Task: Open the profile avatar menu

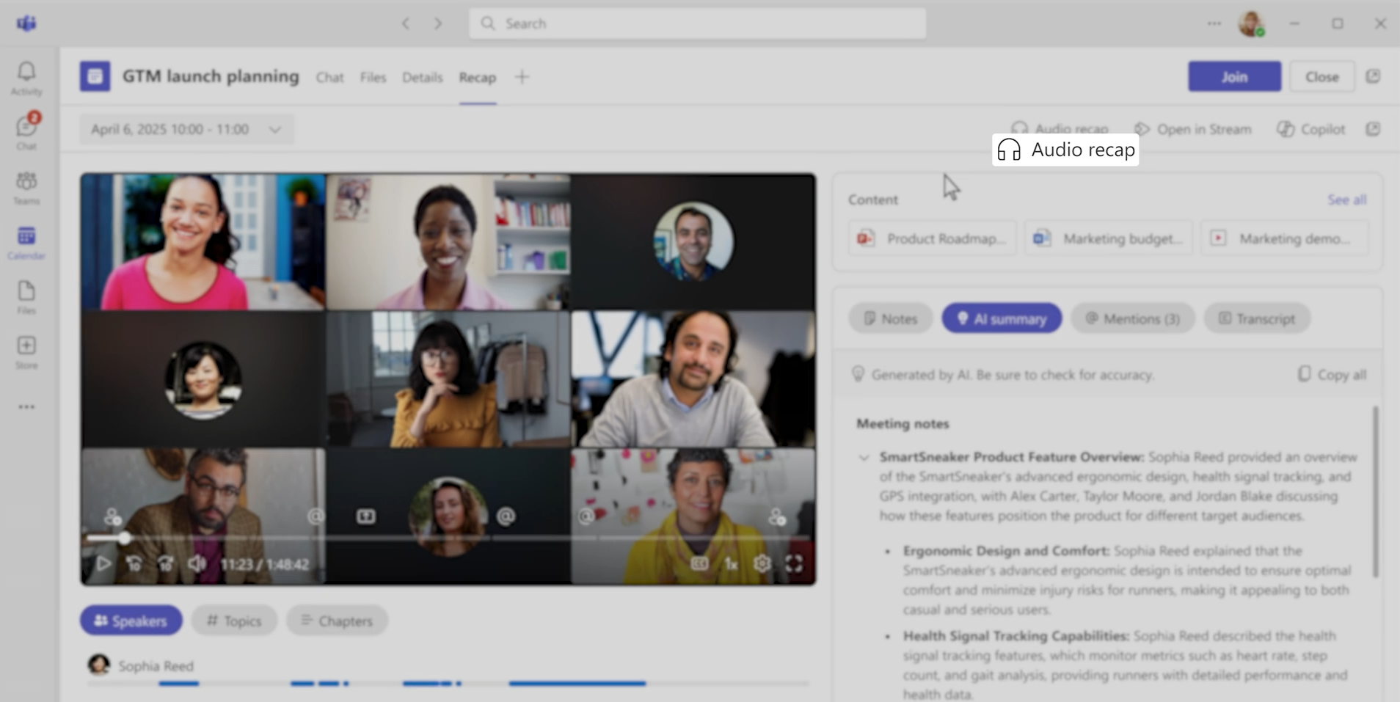Action: pyautogui.click(x=1251, y=23)
